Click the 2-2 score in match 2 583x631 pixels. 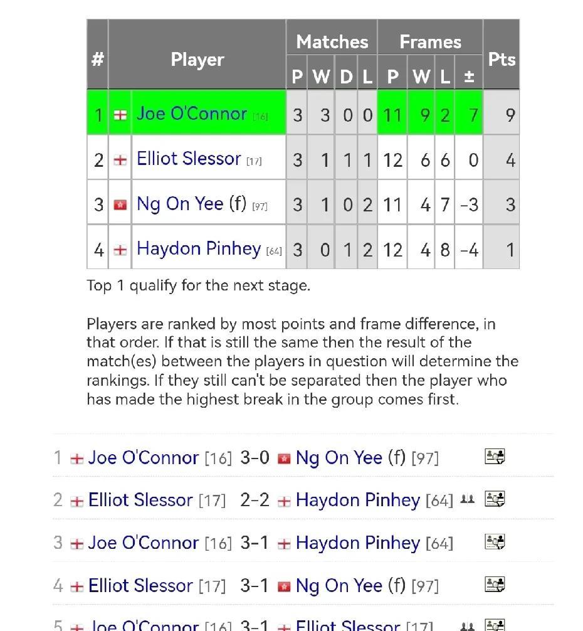point(255,500)
